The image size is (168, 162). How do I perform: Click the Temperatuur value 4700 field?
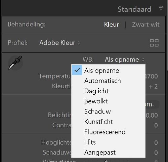tap(152, 76)
